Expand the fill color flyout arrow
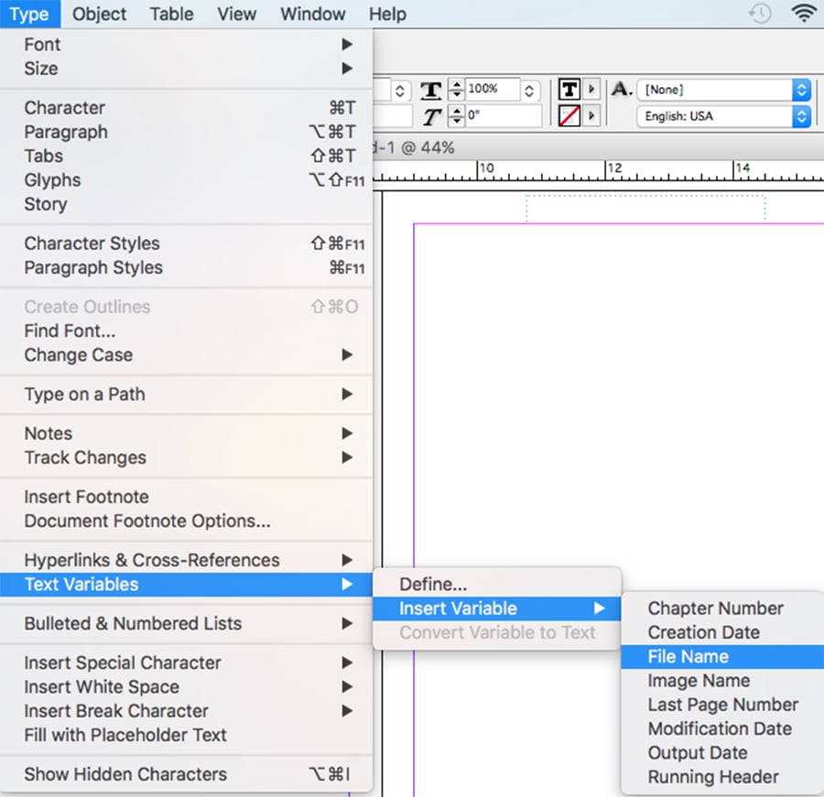This screenshot has width=824, height=797. coord(591,90)
